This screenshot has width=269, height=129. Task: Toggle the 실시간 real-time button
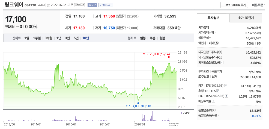92,5
